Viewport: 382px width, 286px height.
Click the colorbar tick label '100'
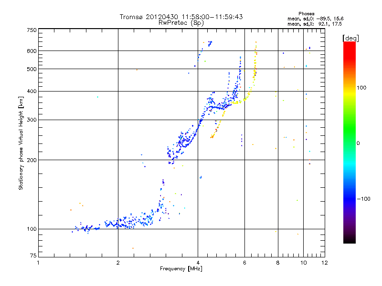pos(361,88)
